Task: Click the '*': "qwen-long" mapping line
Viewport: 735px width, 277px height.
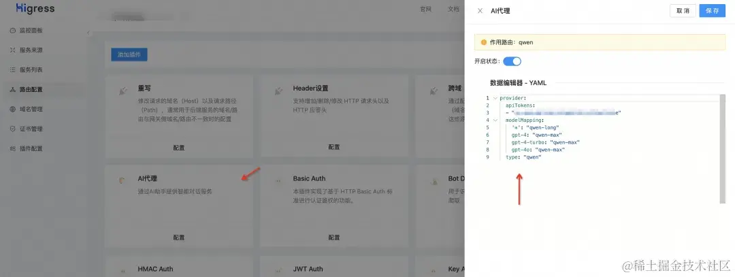Action: click(536, 127)
